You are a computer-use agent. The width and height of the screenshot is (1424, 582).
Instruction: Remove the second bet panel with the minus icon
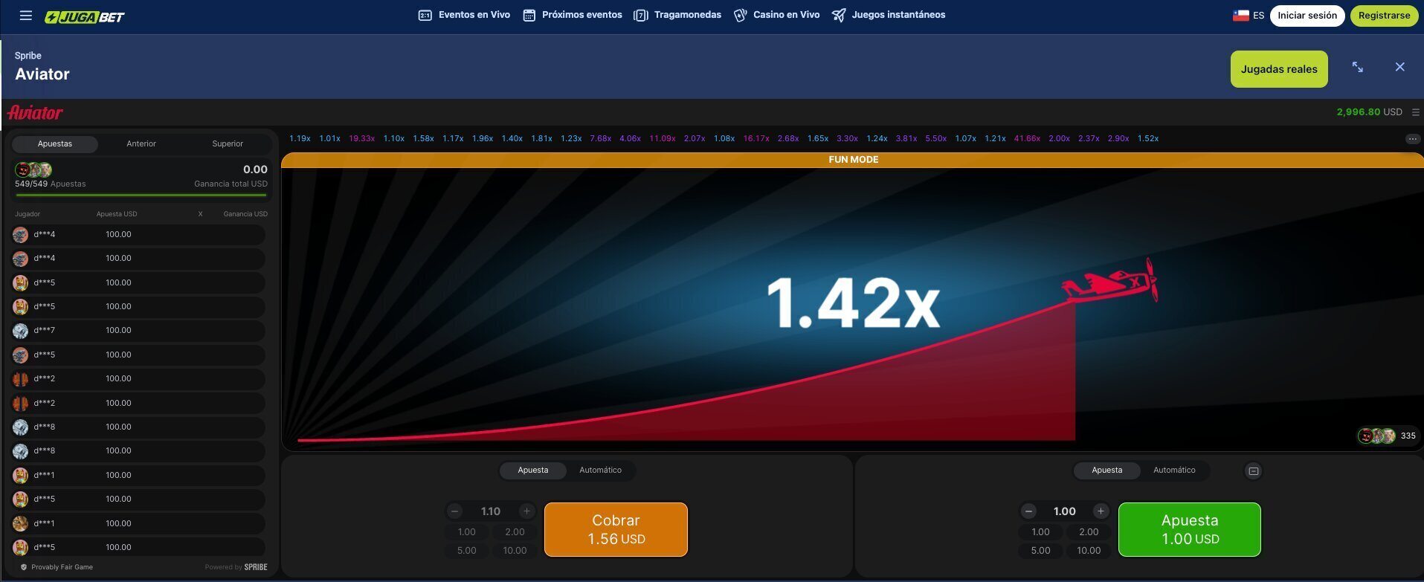(x=1253, y=471)
